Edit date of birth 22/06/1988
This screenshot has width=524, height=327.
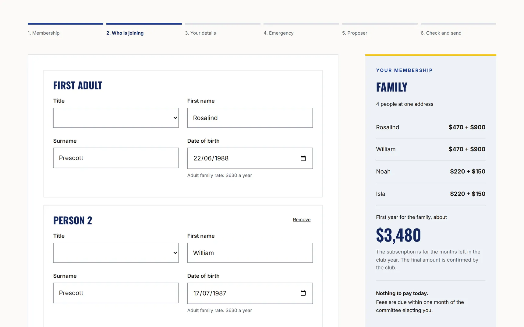[x=250, y=158]
